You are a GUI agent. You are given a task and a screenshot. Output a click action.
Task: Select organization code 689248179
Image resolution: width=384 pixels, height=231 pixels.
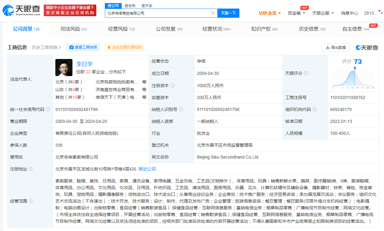[x=341, y=109]
